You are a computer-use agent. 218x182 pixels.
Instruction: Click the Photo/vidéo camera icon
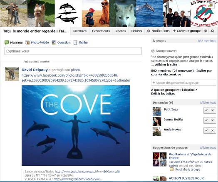coord(27,42)
